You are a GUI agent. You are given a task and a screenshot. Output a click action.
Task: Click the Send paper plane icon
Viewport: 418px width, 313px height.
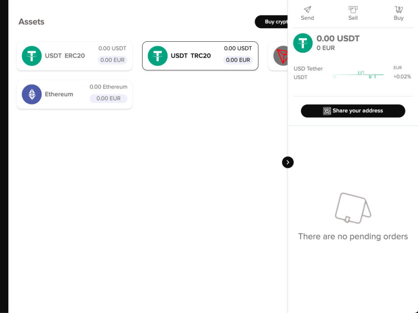point(307,10)
